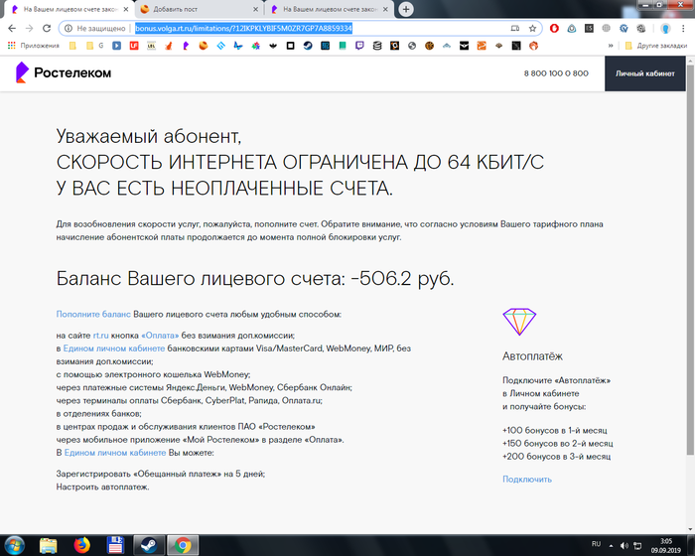Click the taskbar clock showing 3:05
Screen dimensions: 695x556
[666, 546]
